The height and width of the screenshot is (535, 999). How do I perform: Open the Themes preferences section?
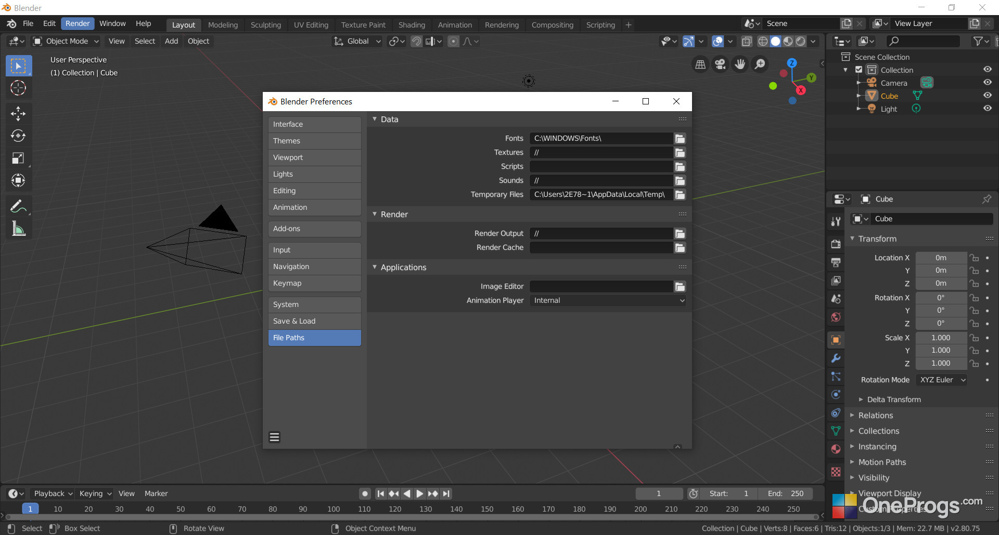314,141
